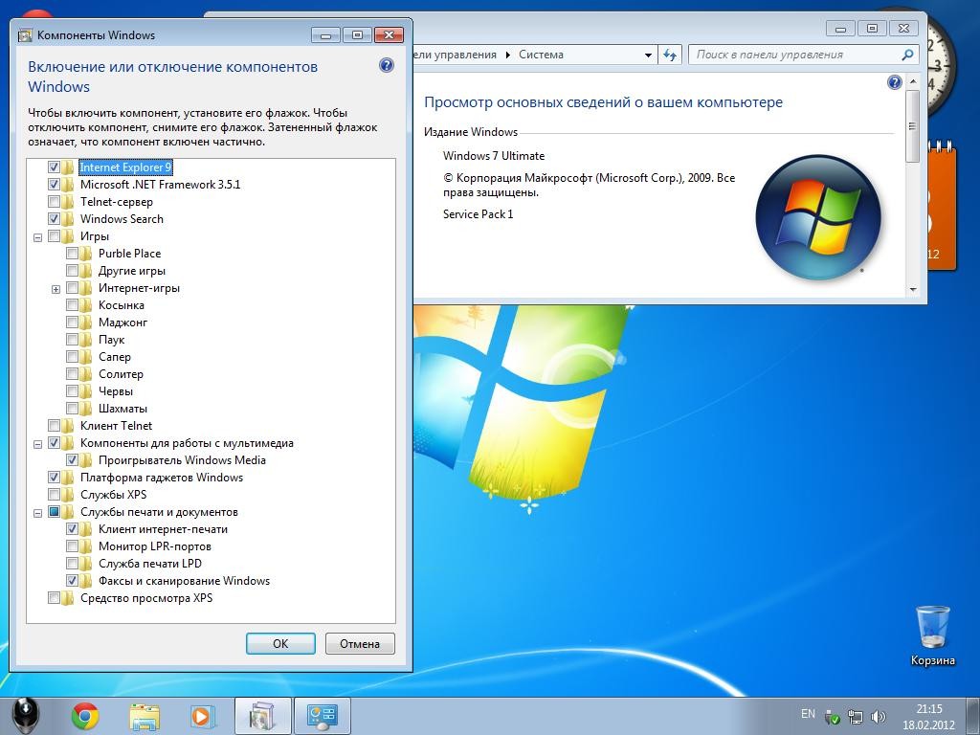Open the network tray icon
Screen dimensions: 980x735
click(855, 716)
